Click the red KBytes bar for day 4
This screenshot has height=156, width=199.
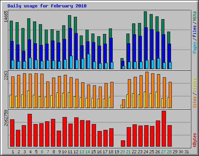tap(30, 130)
